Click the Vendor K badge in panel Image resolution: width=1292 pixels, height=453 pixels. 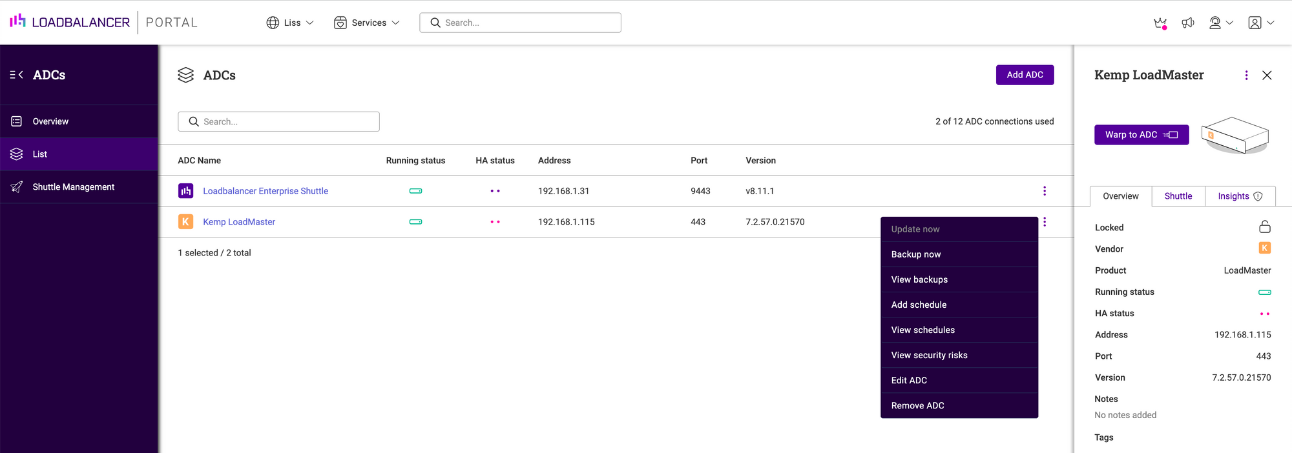tap(1265, 248)
